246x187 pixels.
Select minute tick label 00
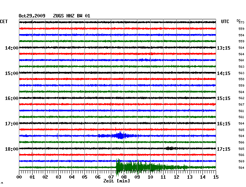coord(19,177)
